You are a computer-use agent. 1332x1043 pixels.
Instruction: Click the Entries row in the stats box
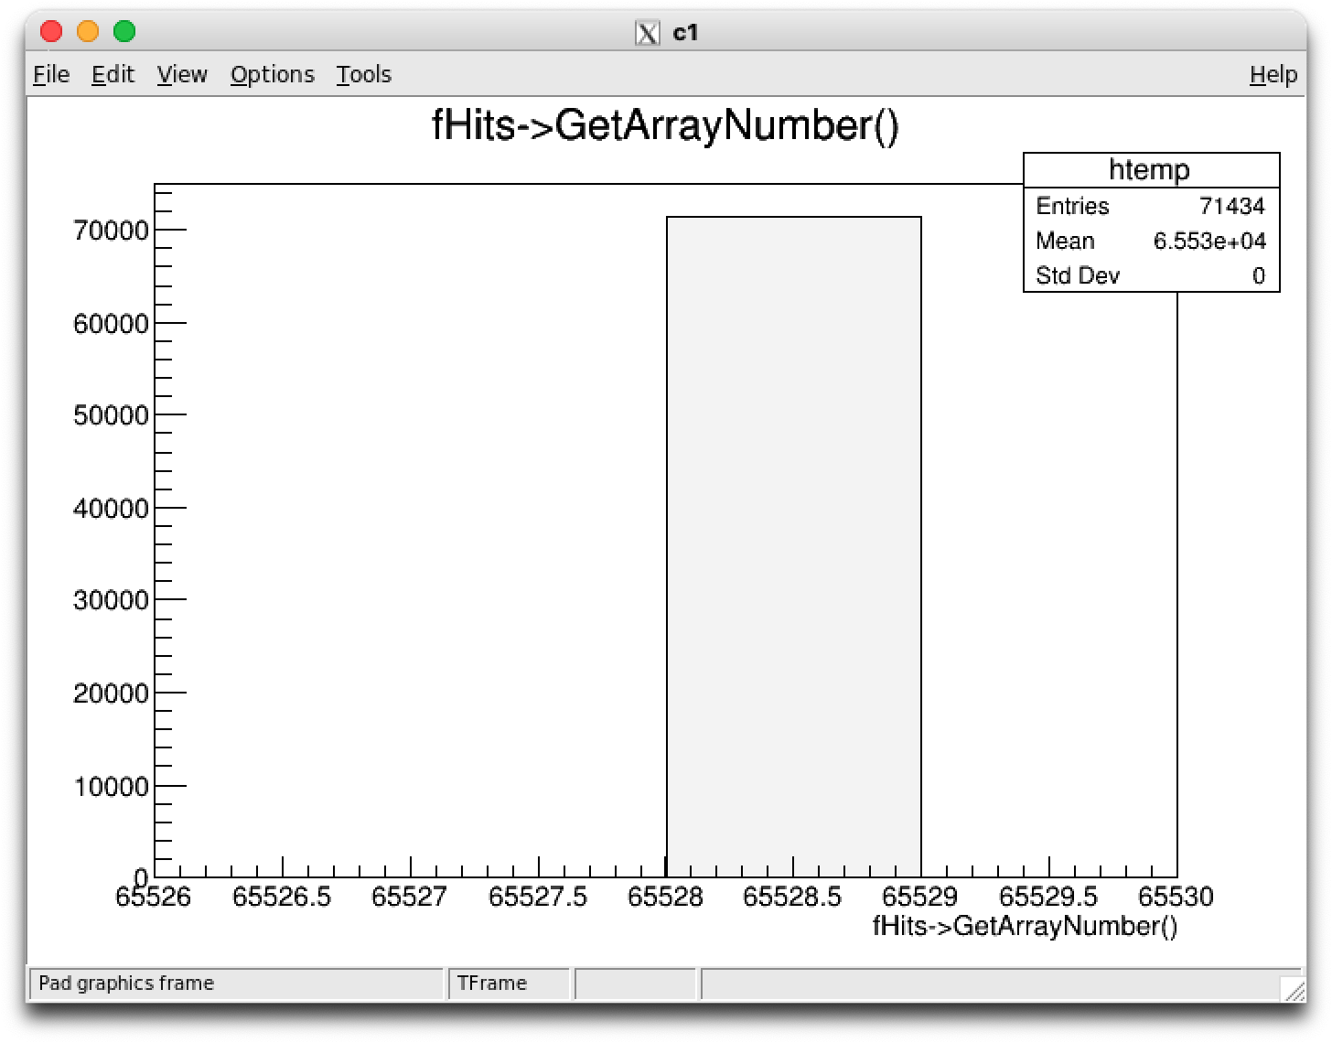tap(1072, 206)
